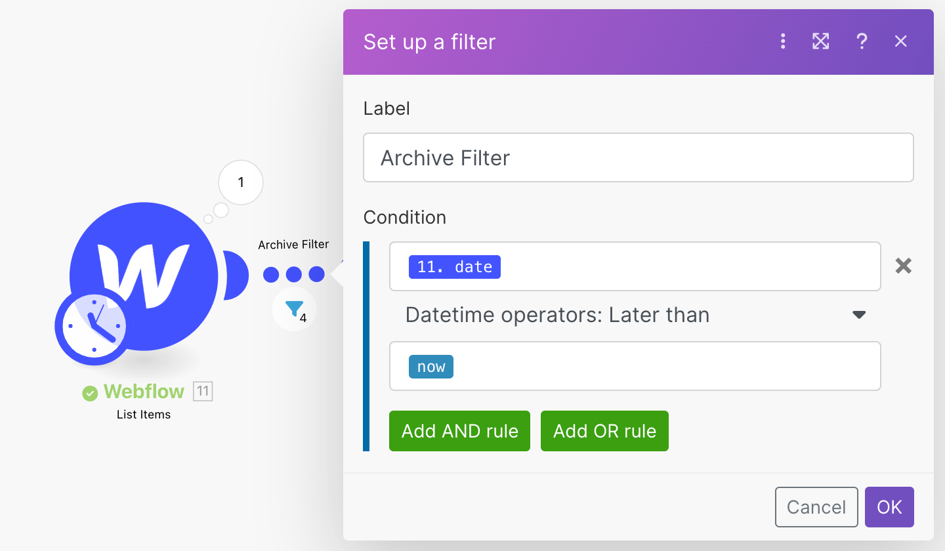Click the Label field containing Archive Filter
The width and height of the screenshot is (945, 551).
pyautogui.click(x=638, y=157)
